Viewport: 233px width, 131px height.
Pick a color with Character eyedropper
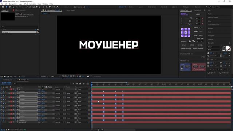pos(224,47)
